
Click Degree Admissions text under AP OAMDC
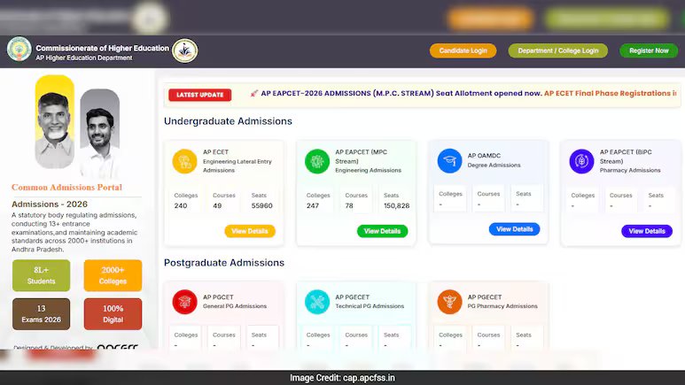[x=494, y=165]
